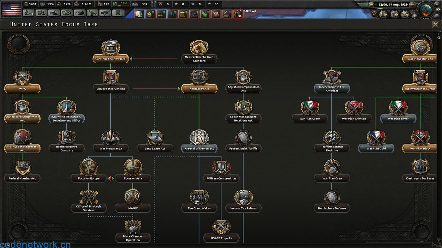442x248 pixels.
Task: Open the music player note icon
Action: [375, 14]
